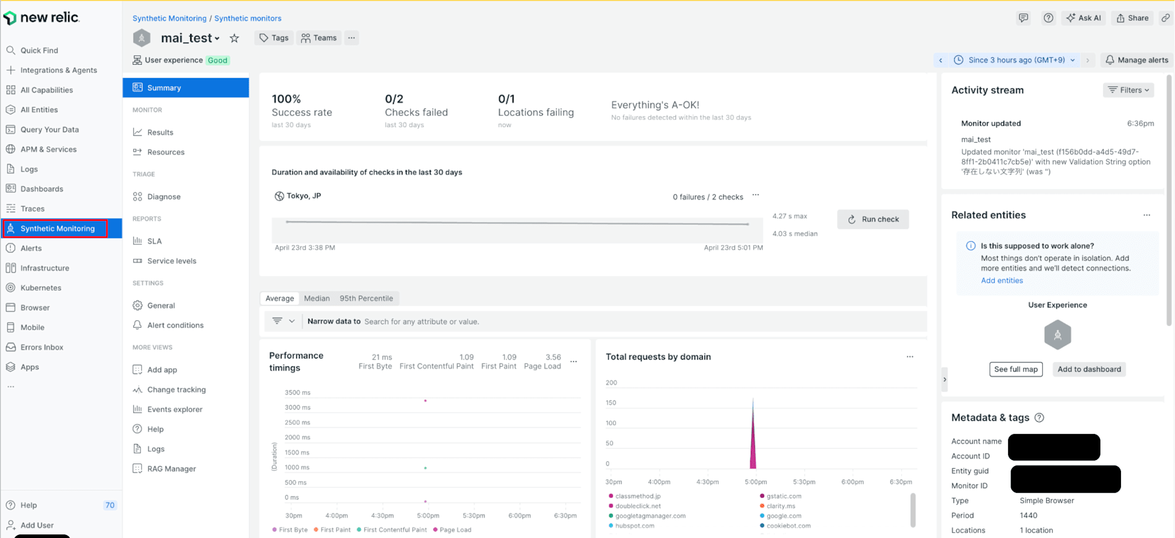Click the new relic logo

point(41,18)
